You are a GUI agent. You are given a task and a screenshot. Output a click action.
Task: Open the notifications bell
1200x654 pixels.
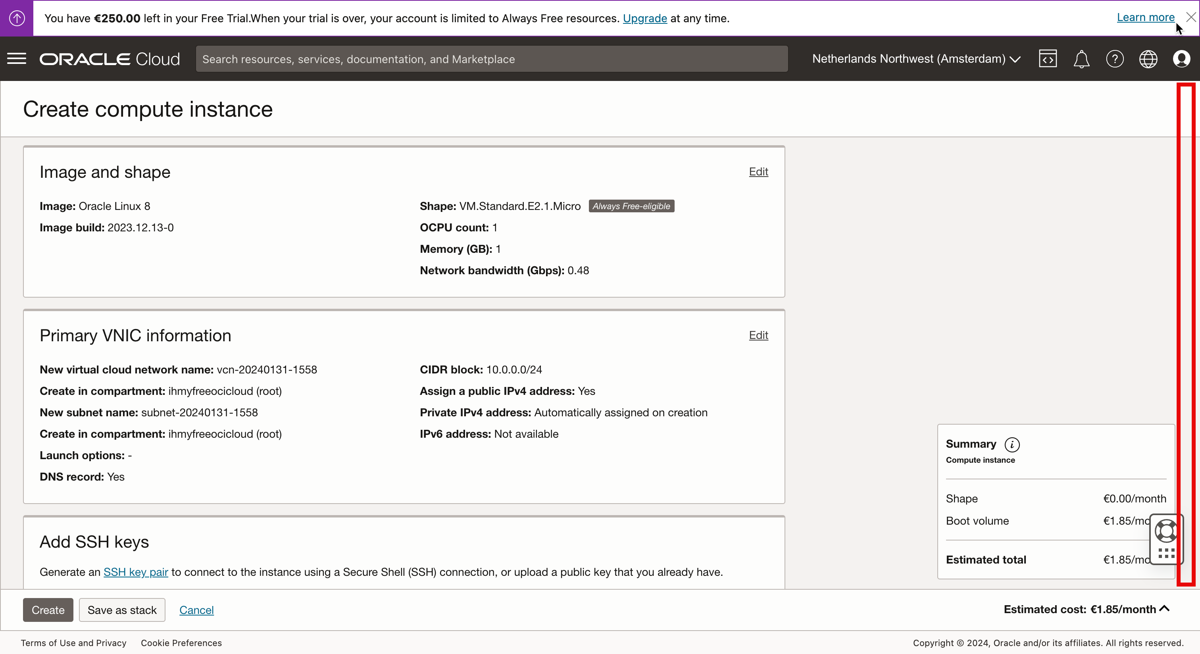tap(1081, 59)
